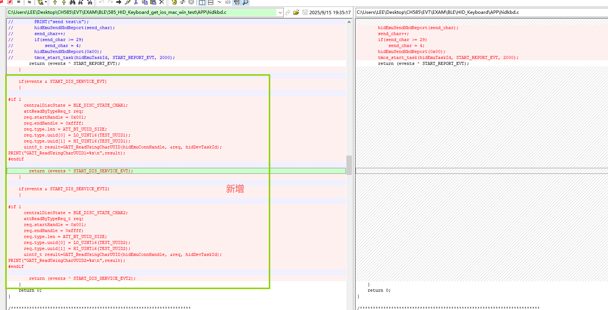Open Find with first binoculars icon
608x310 pixels.
click(x=72, y=2)
